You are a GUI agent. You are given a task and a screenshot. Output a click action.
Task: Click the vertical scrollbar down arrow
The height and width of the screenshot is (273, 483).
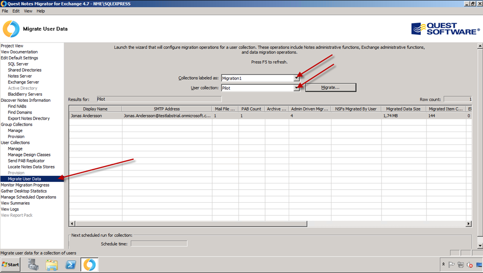(x=480, y=246)
